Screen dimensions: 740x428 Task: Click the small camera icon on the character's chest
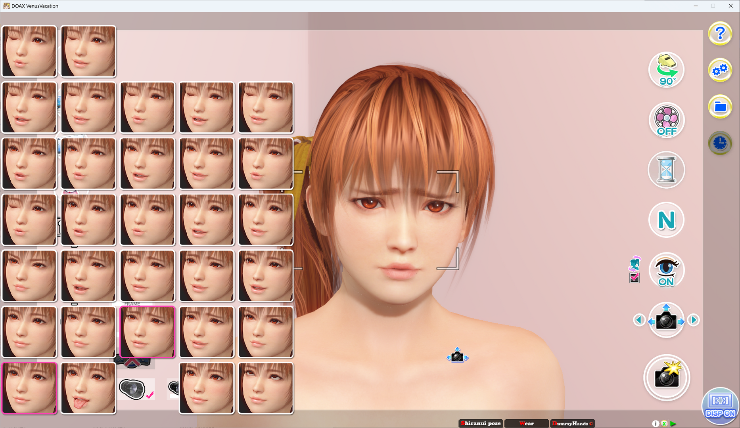click(x=457, y=355)
